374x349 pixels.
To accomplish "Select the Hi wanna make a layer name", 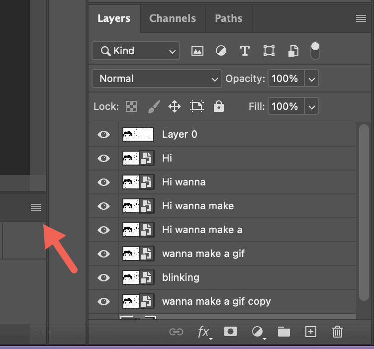I will coord(202,230).
